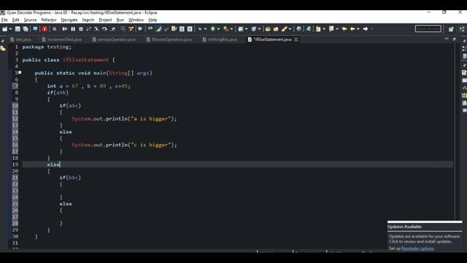Switch to the incrementTest.java editor tab
This screenshot has width=467, height=263.
tap(61, 39)
